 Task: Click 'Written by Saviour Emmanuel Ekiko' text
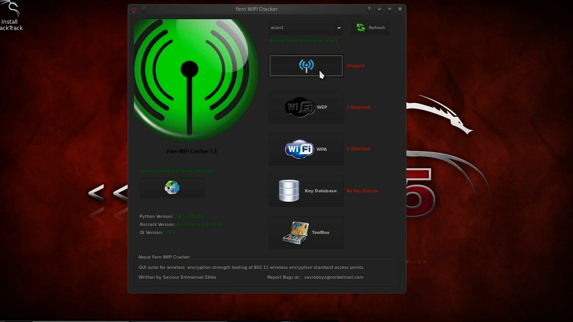coord(177,277)
